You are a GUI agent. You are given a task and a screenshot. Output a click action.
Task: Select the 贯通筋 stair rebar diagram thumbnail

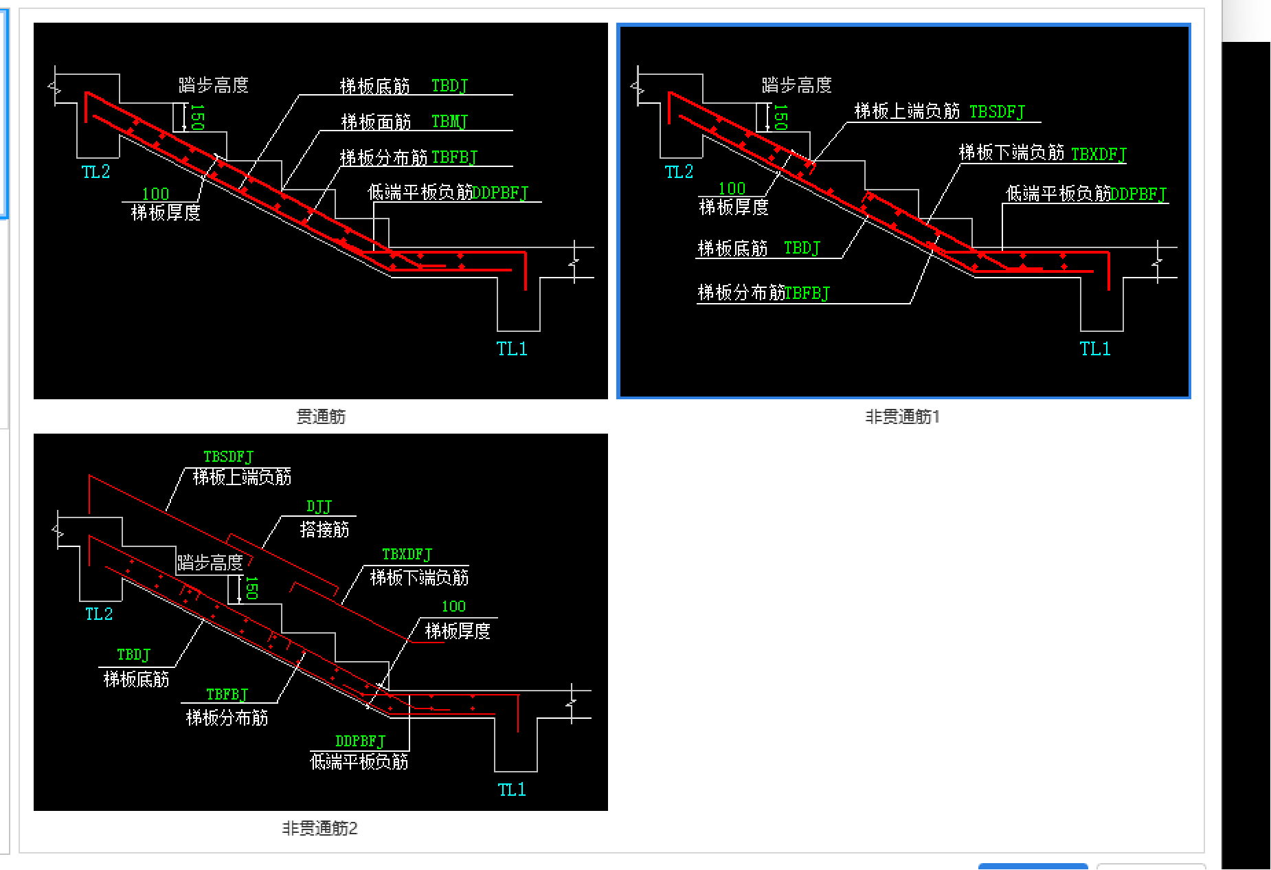321,211
